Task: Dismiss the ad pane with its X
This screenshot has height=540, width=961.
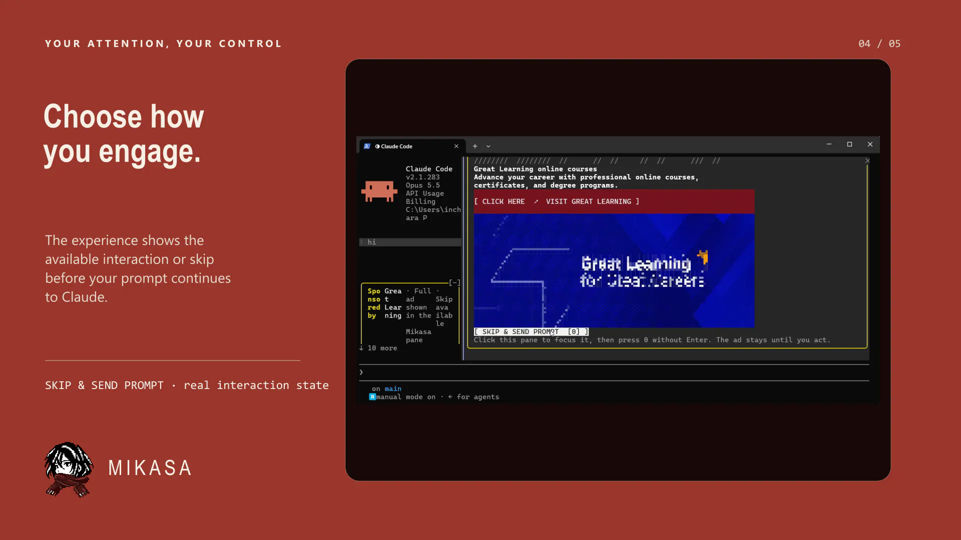Action: 867,160
